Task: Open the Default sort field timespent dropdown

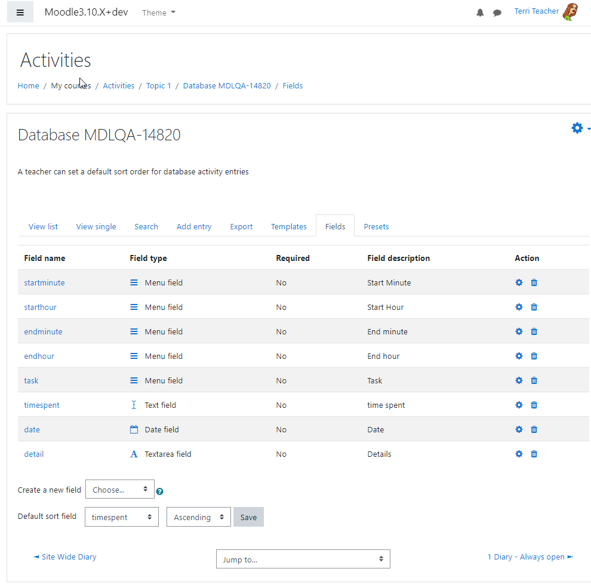Action: tap(122, 517)
